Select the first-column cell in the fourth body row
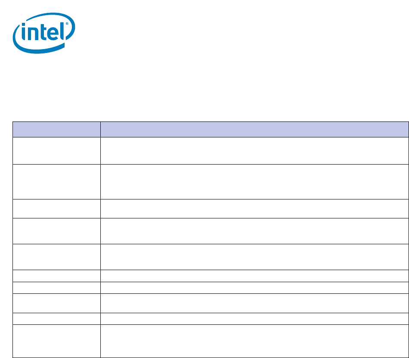409x358 pixels. [56, 231]
